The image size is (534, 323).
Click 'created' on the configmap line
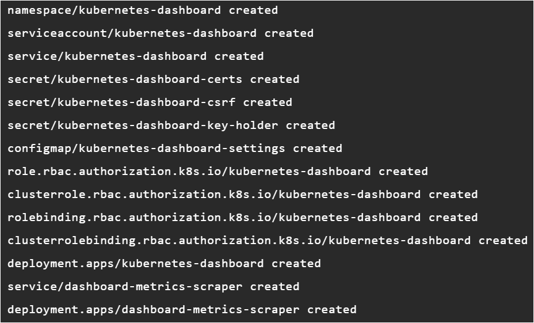(318, 149)
